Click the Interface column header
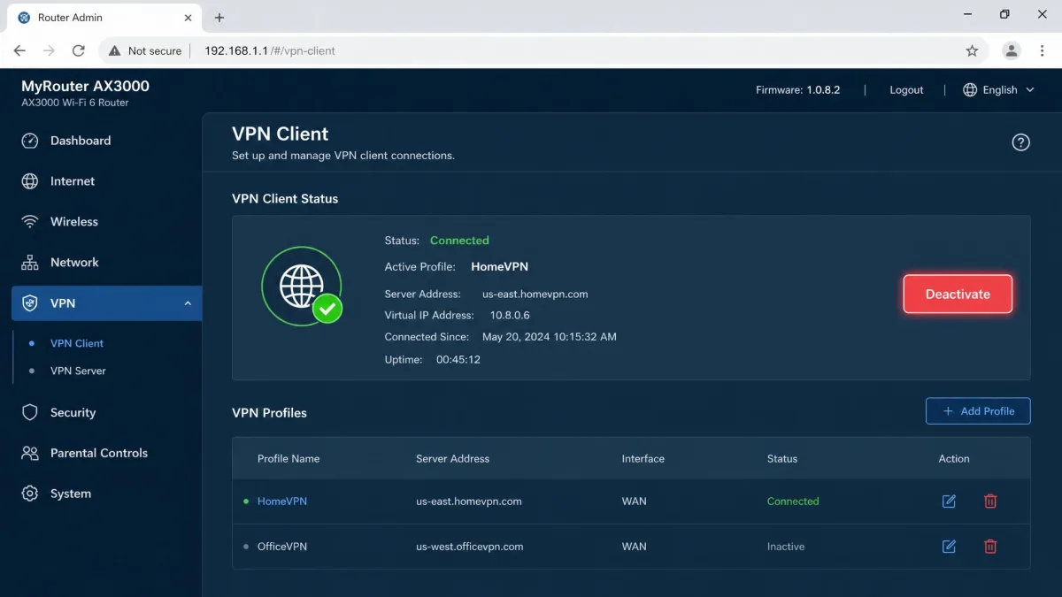1062x597 pixels. coord(643,459)
